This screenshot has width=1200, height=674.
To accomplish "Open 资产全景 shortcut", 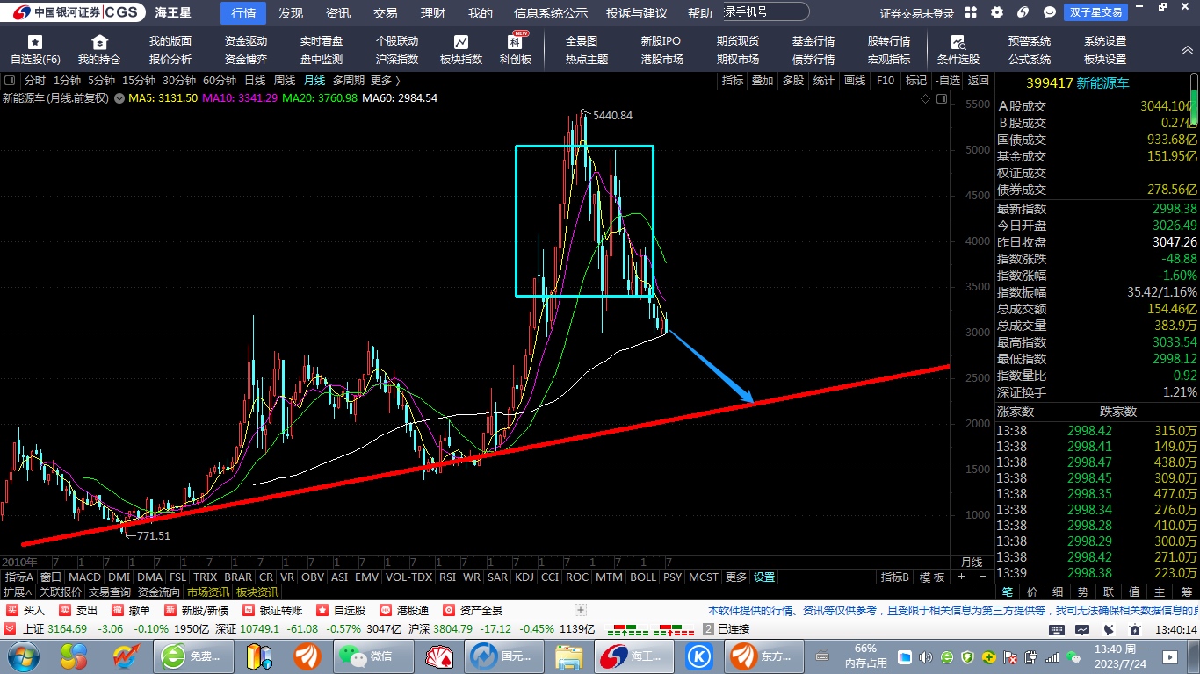I will pyautogui.click(x=473, y=610).
